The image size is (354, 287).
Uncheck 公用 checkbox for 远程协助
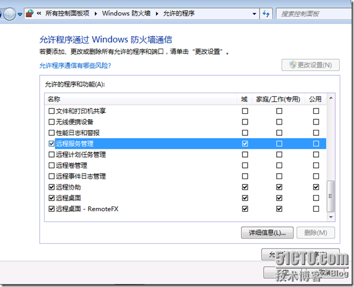tap(316, 187)
